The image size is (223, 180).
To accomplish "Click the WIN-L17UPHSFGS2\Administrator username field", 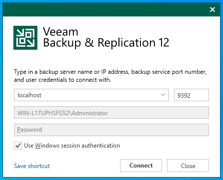I will tap(111, 113).
